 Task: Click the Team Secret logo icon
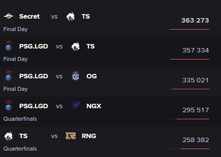[x=8, y=16]
